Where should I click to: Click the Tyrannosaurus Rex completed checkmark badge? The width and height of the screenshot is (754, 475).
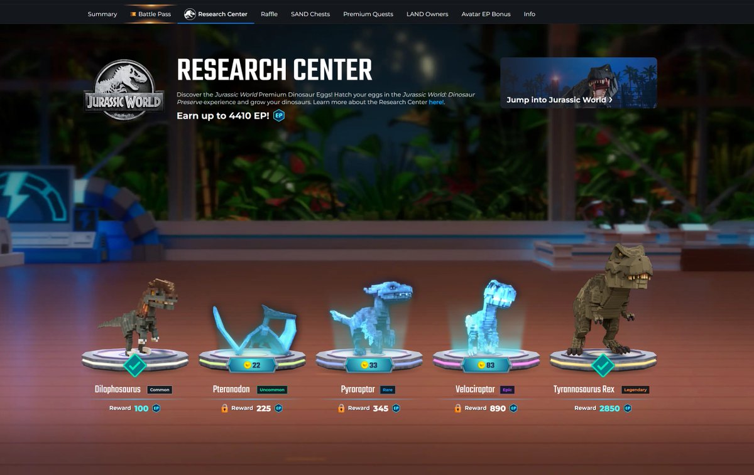coord(603,365)
